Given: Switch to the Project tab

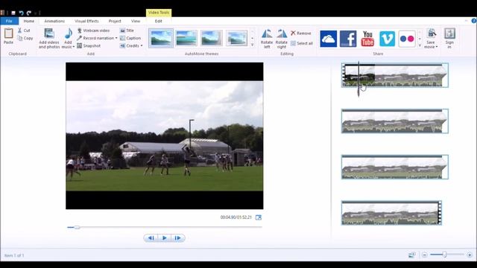Looking at the screenshot, I should coord(115,21).
